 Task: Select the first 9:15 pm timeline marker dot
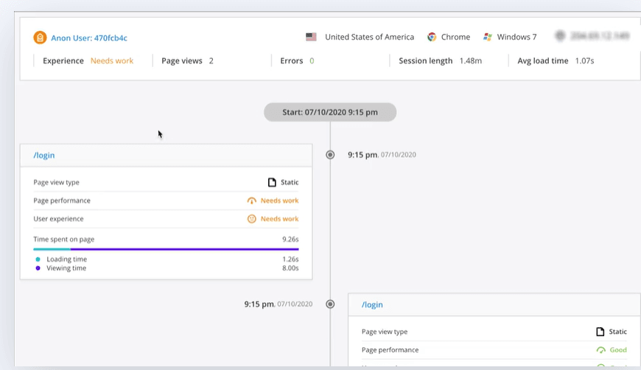[330, 155]
